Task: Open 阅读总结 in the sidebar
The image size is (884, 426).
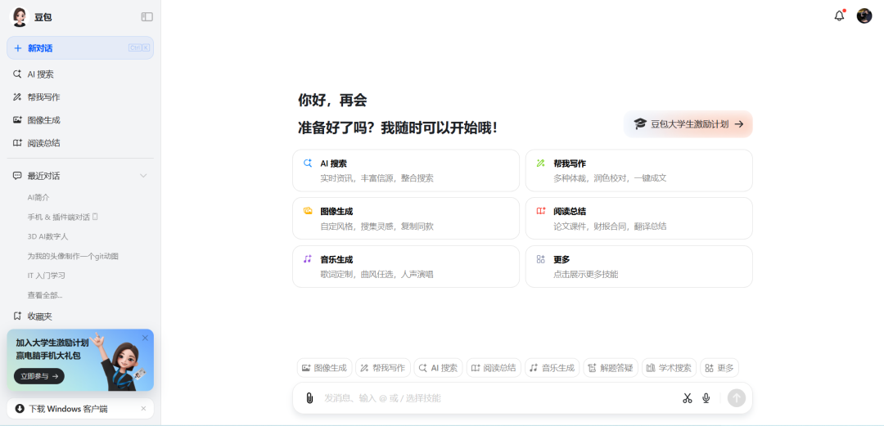Action: pyautogui.click(x=80, y=143)
